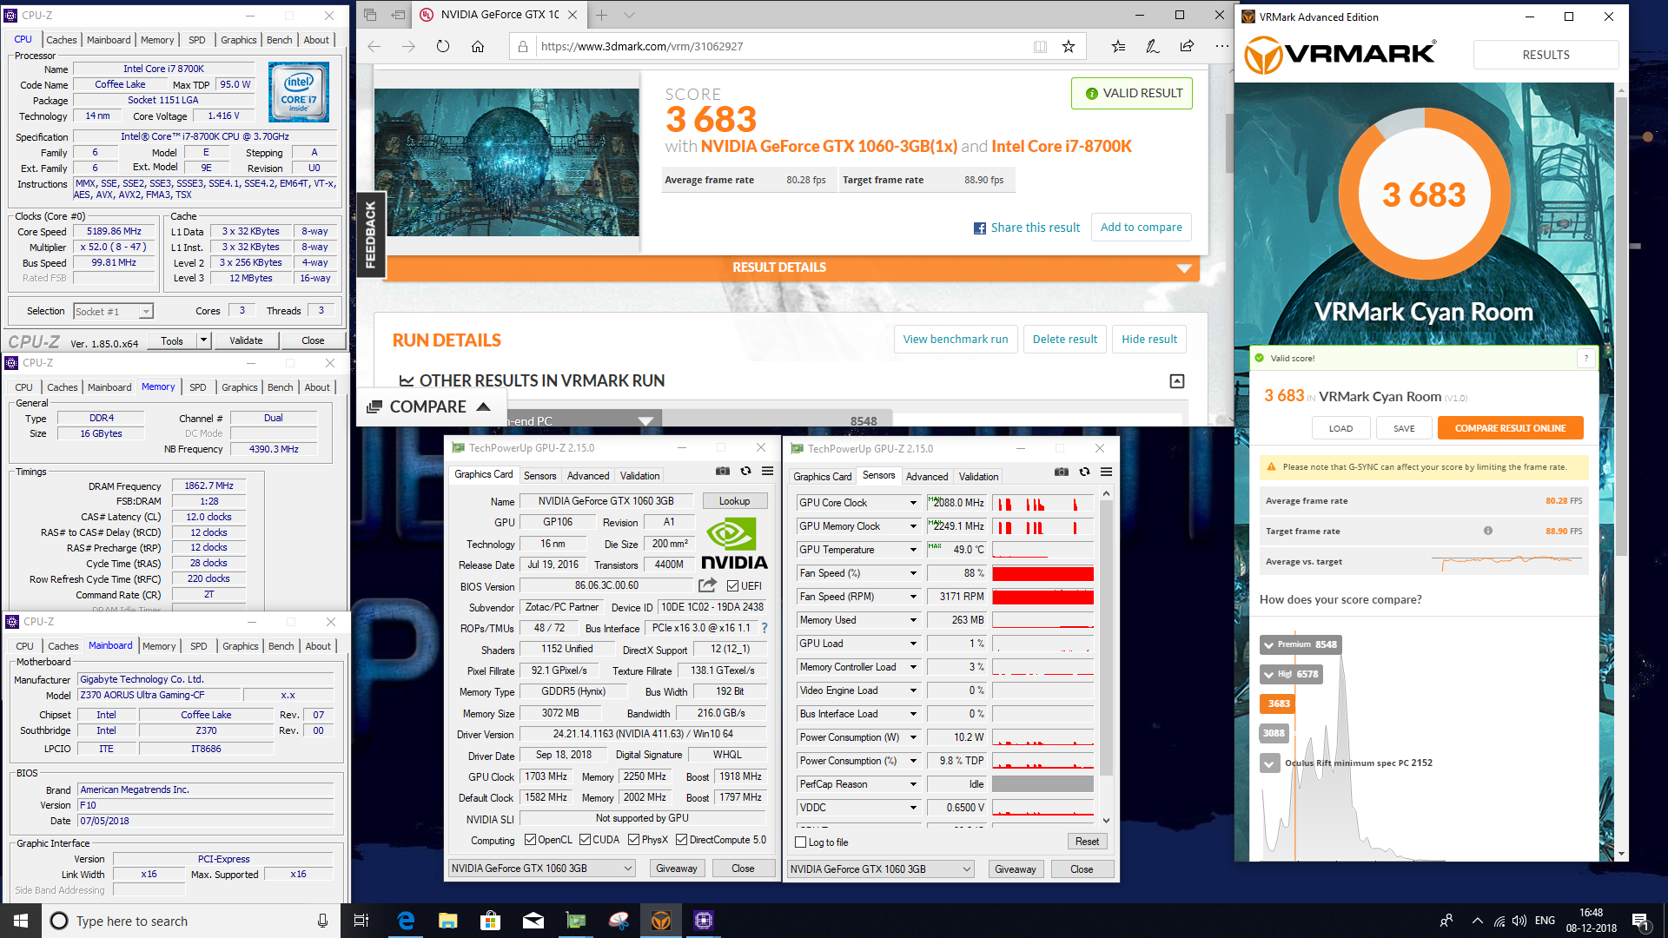Open the Memory Used sensor dropdown
Screen dimensions: 1668x938
point(913,620)
